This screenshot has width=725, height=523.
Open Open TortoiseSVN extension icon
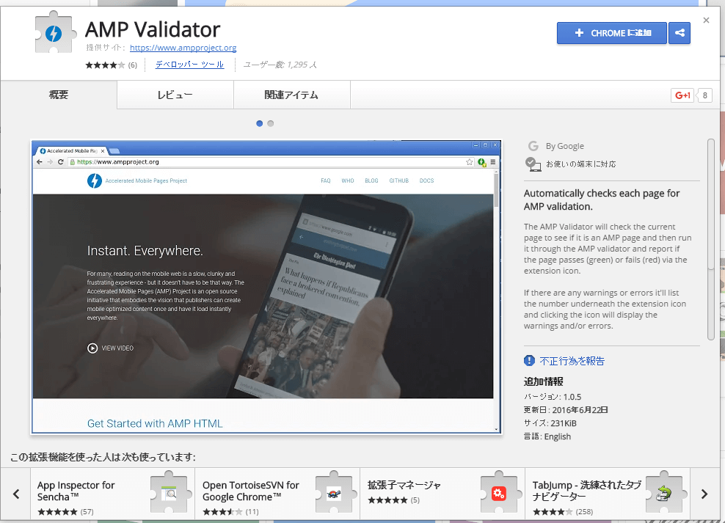pos(335,494)
